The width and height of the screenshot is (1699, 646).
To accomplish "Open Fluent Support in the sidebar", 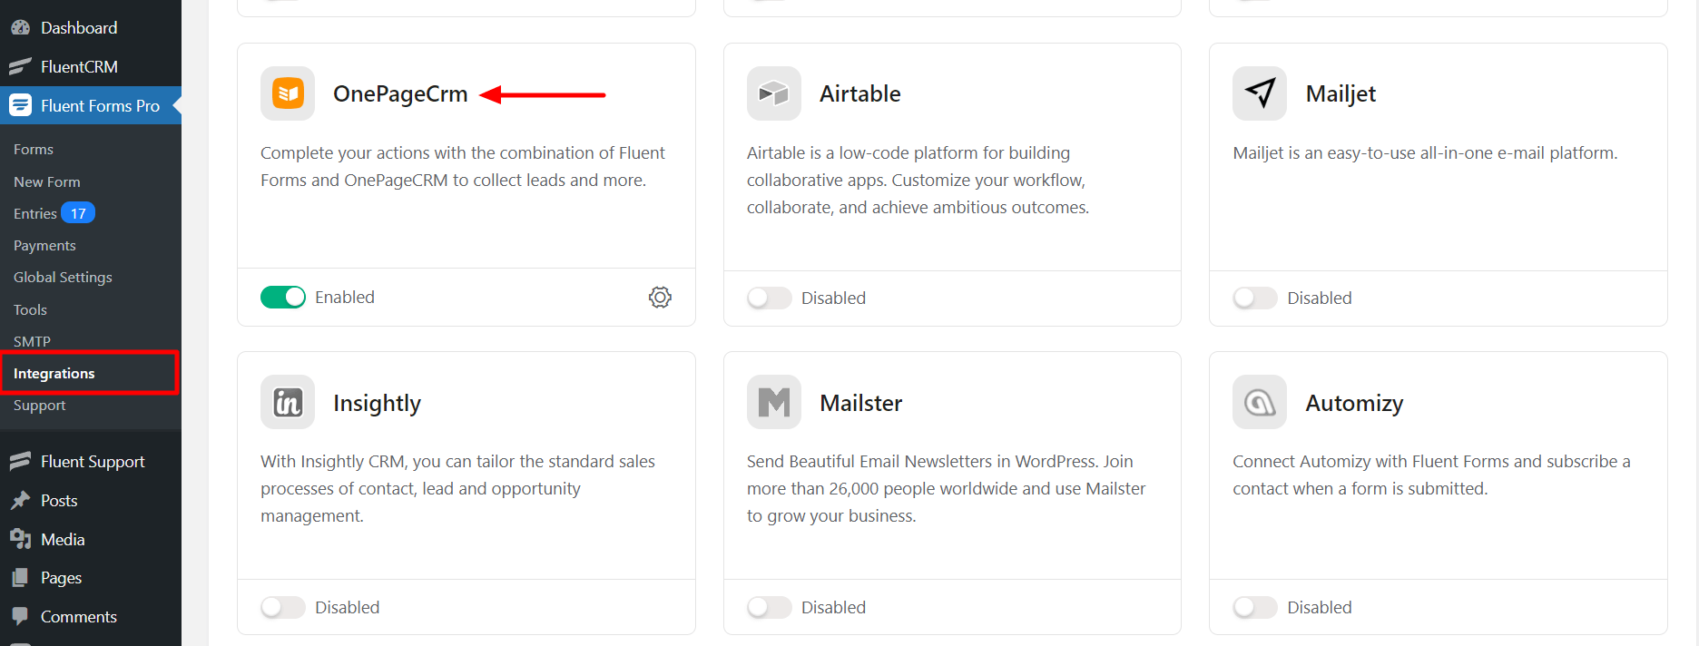I will pyautogui.click(x=92, y=462).
